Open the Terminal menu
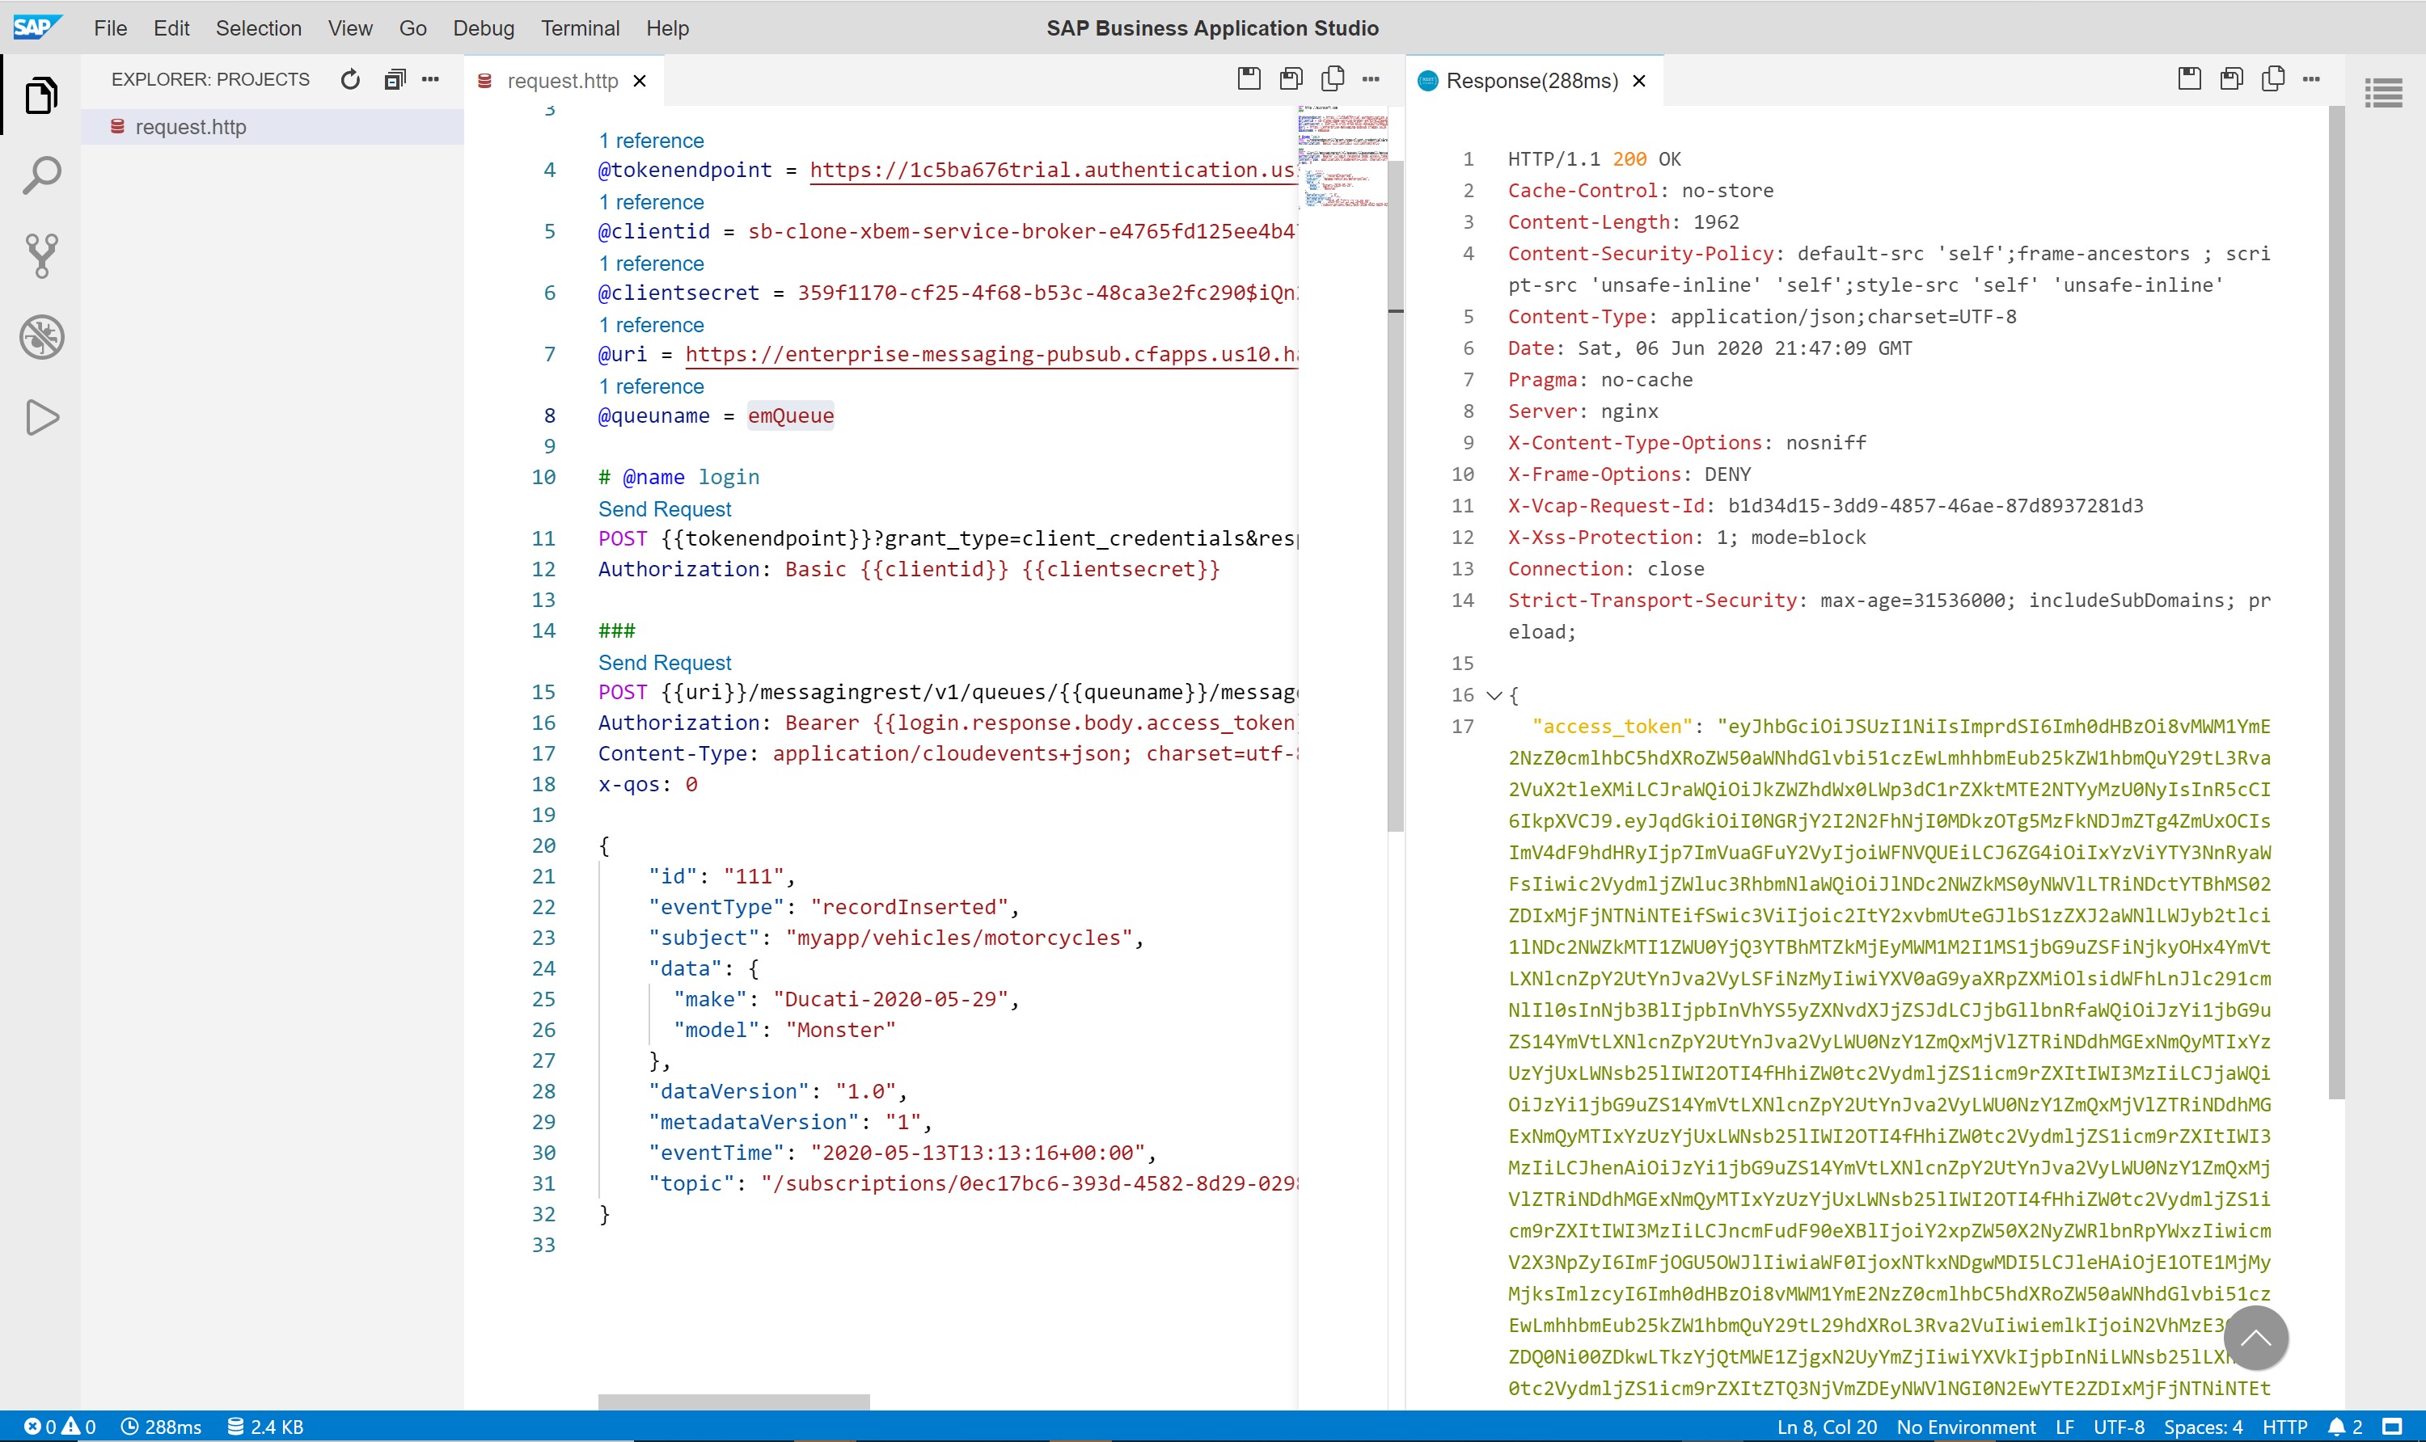Viewport: 2426px width, 1442px height. pyautogui.click(x=579, y=28)
